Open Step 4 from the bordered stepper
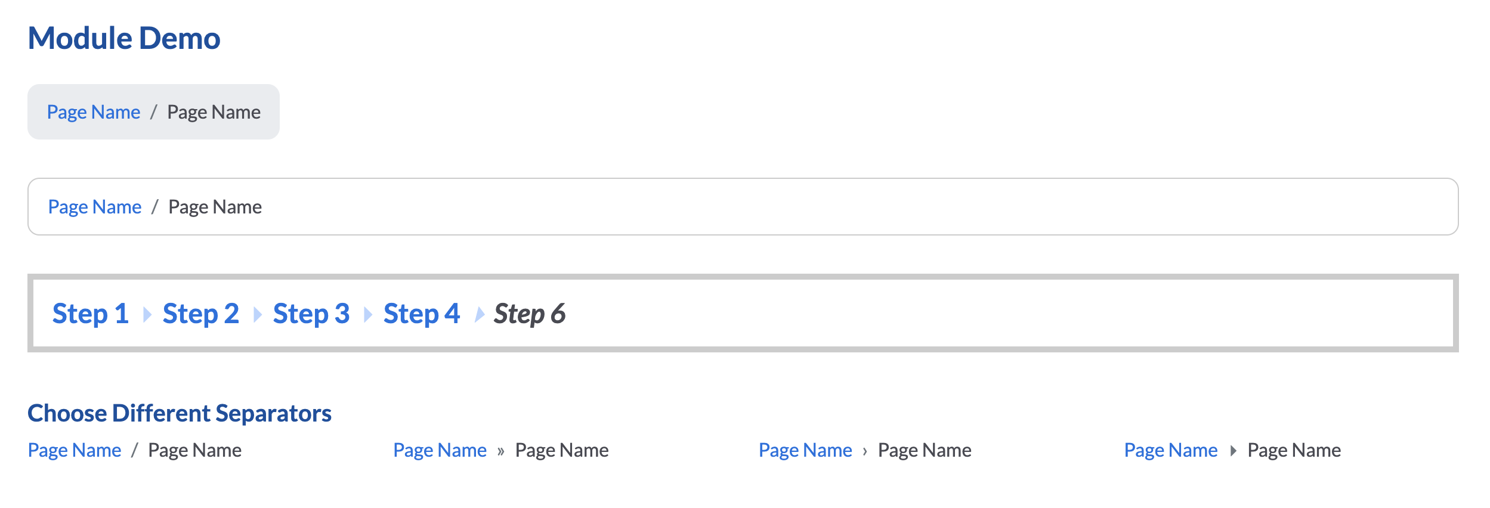 tap(422, 312)
